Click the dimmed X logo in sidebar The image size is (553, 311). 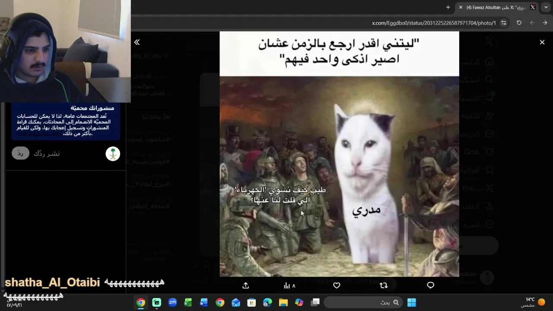(489, 41)
